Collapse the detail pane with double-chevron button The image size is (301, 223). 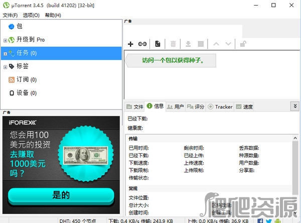[x=295, y=106]
